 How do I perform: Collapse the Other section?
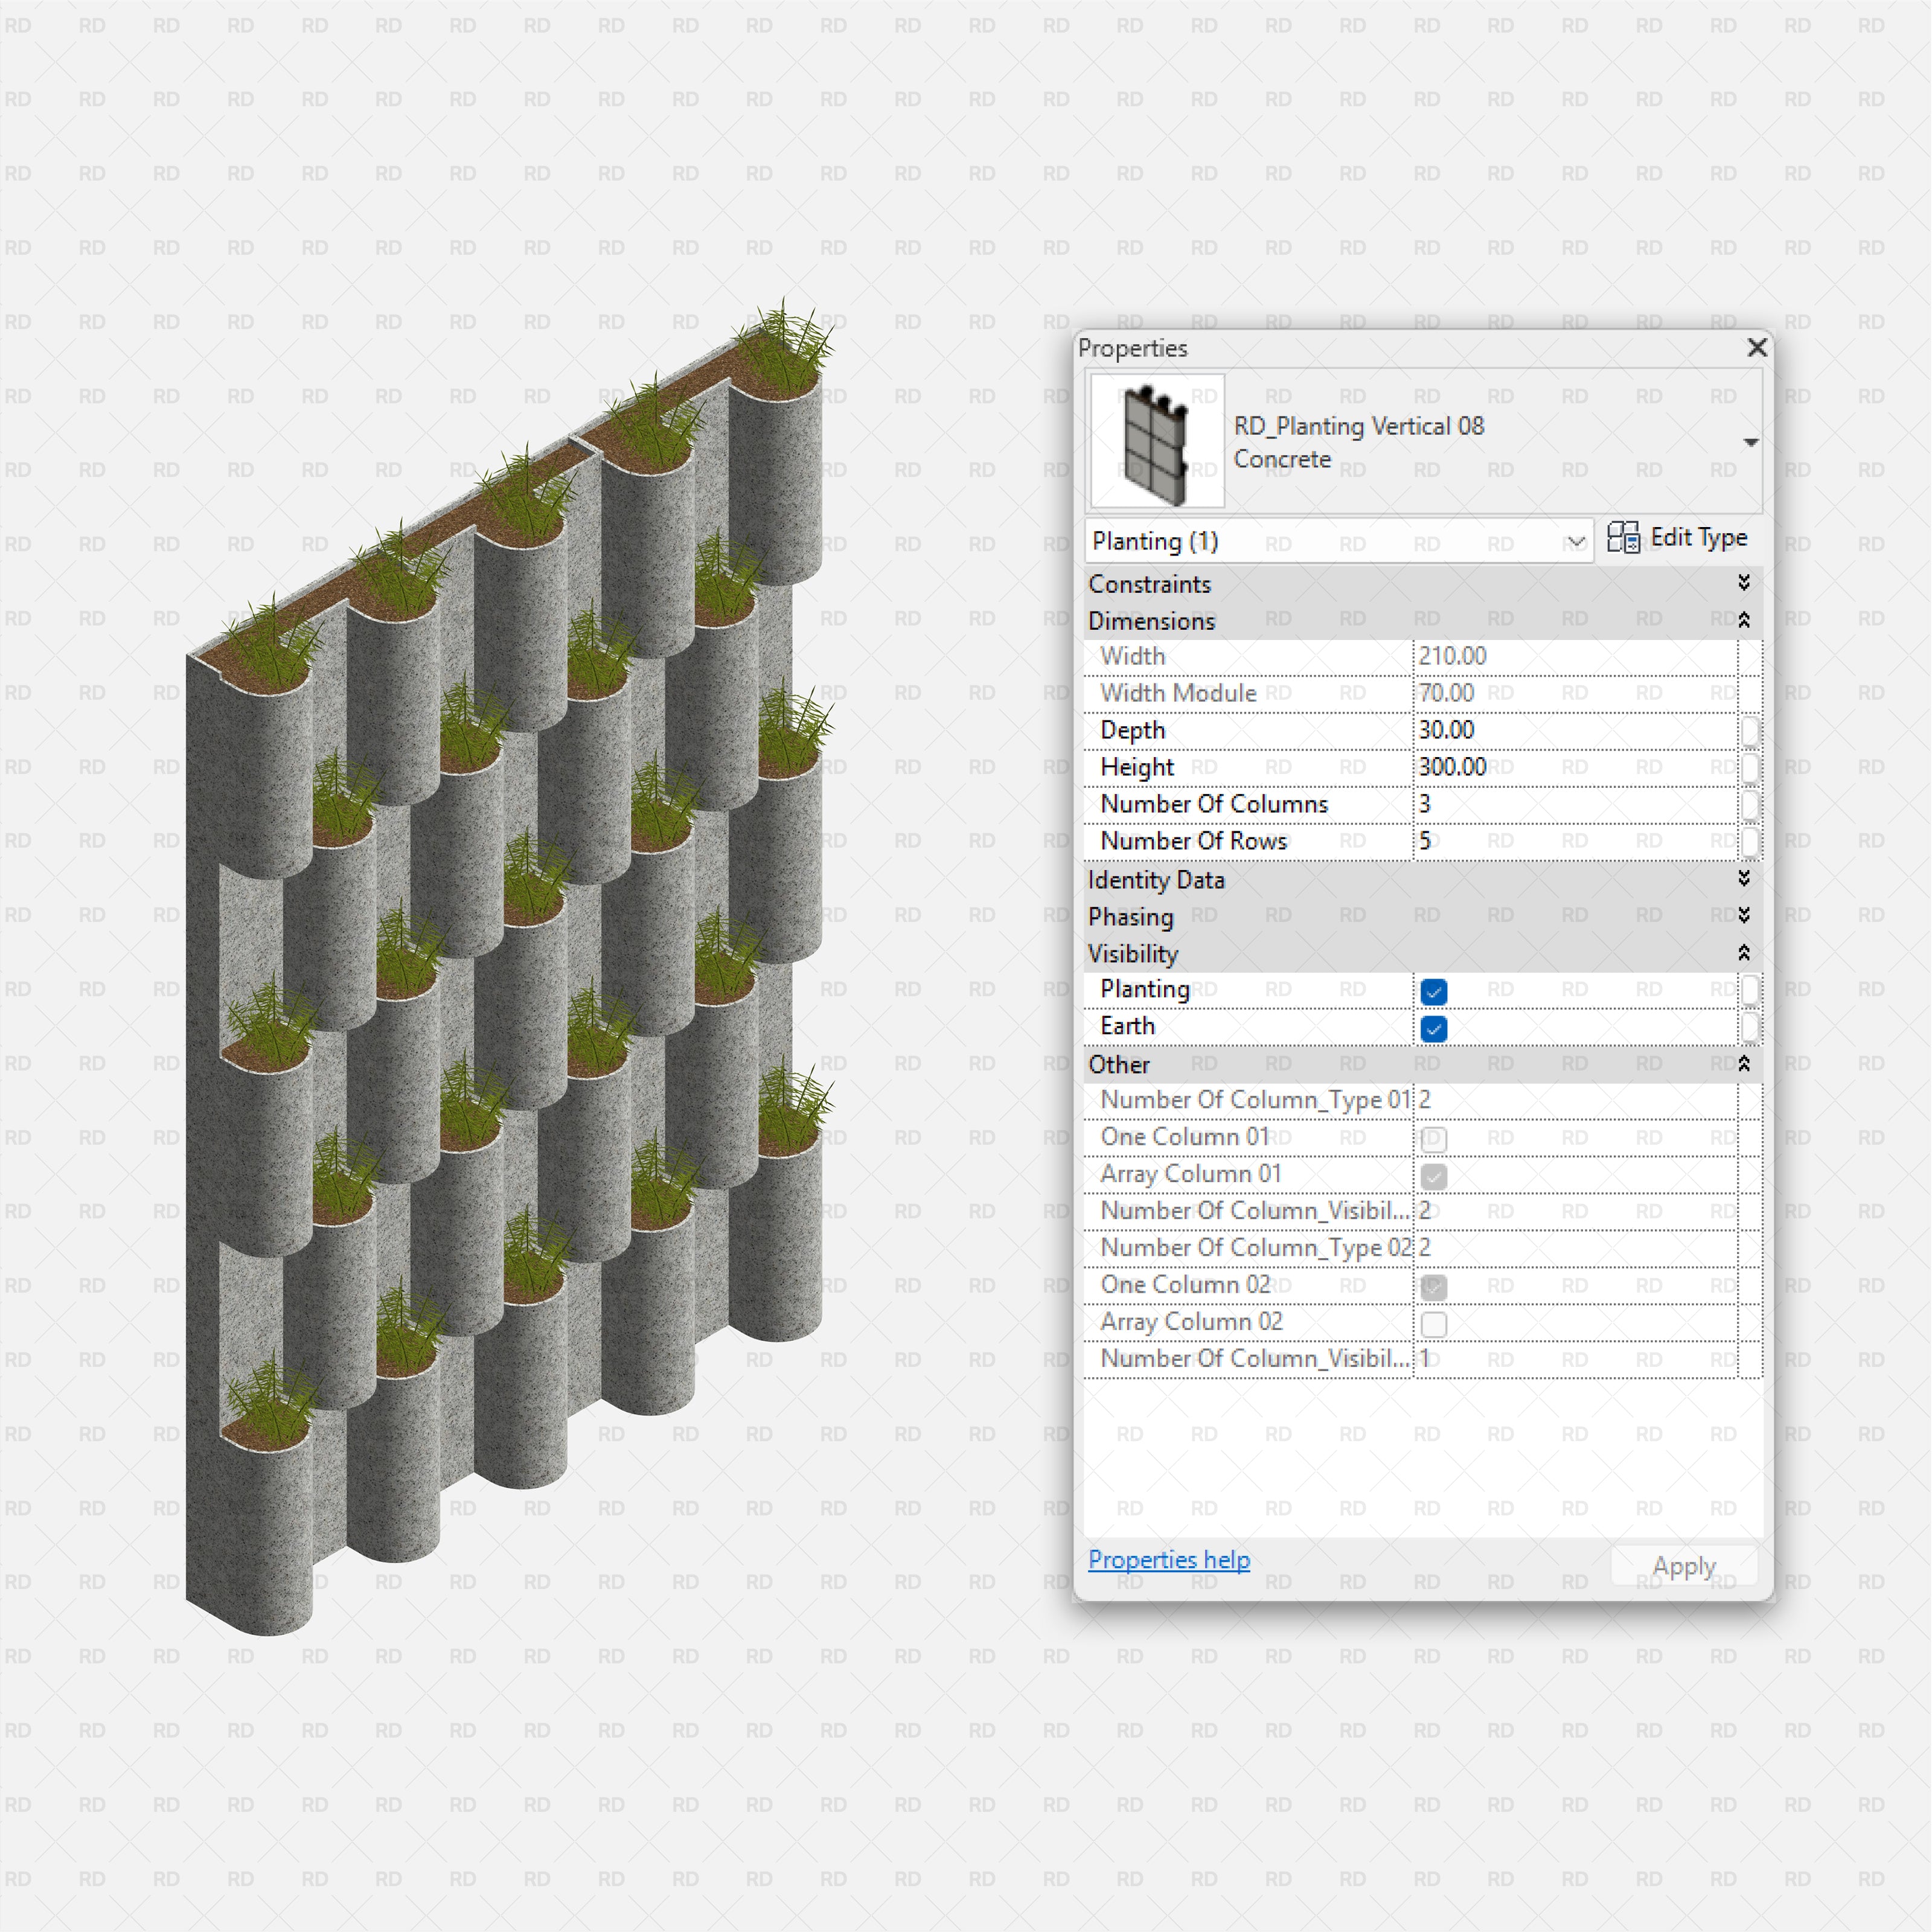click(1744, 1064)
